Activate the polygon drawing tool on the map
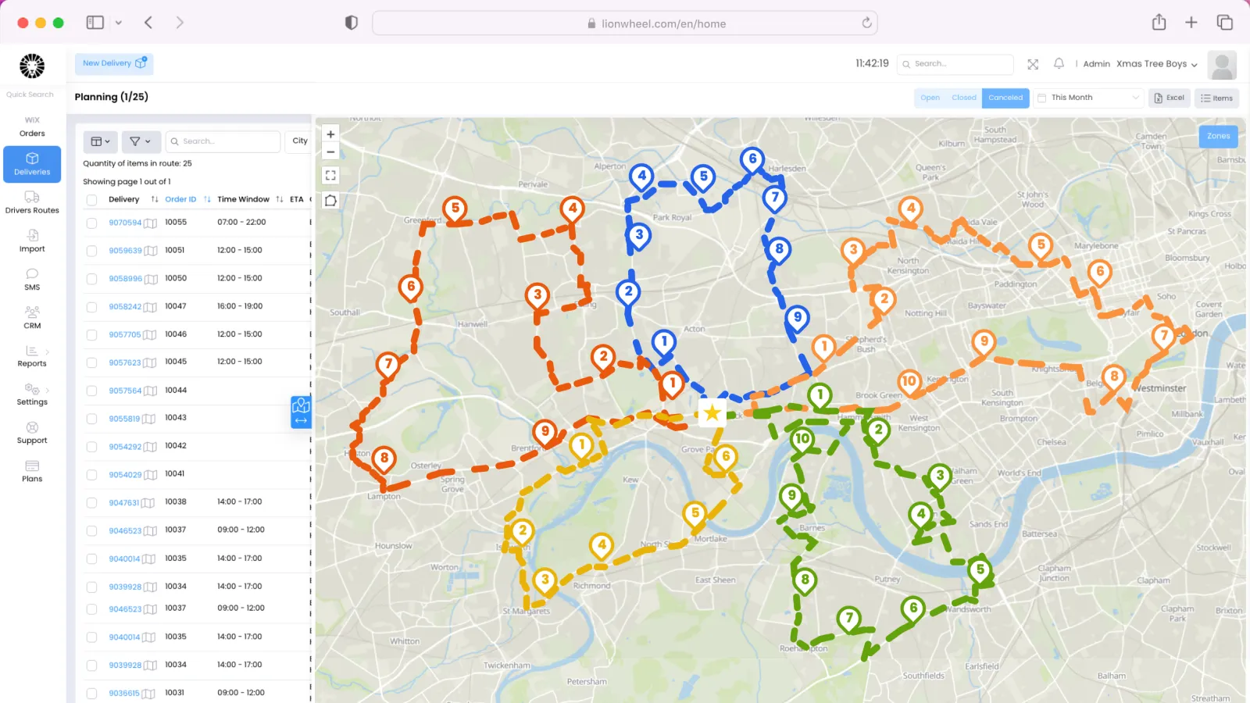The height and width of the screenshot is (703, 1250). click(330, 200)
